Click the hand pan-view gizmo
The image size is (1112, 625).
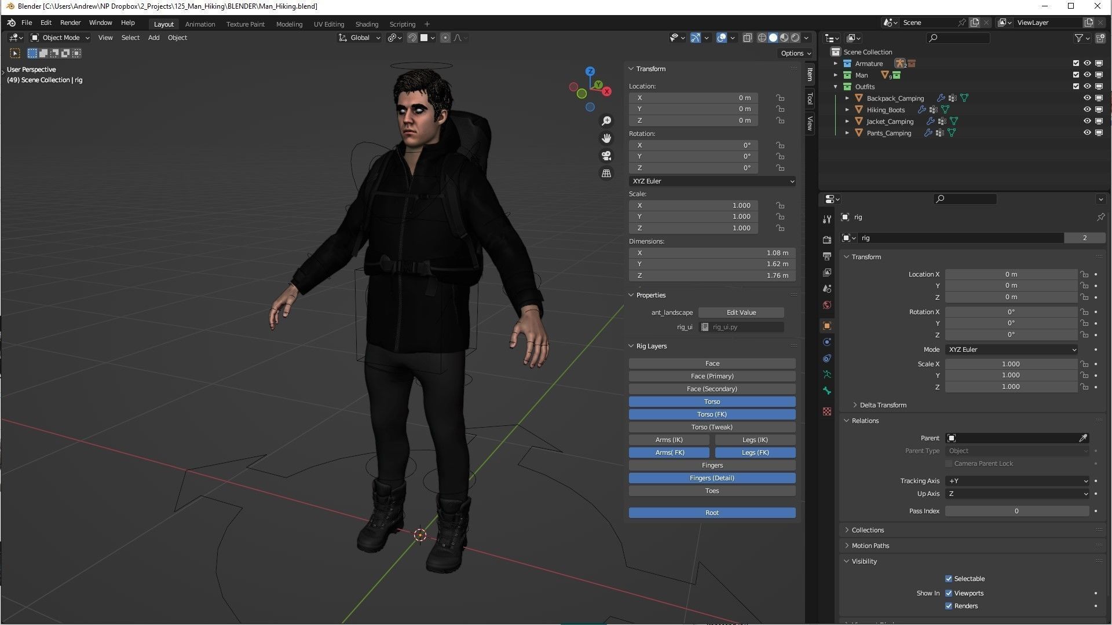(606, 138)
